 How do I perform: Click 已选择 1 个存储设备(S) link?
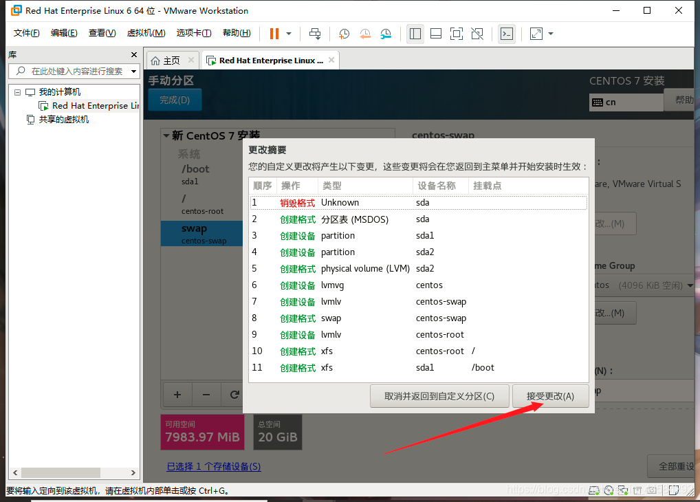point(214,466)
